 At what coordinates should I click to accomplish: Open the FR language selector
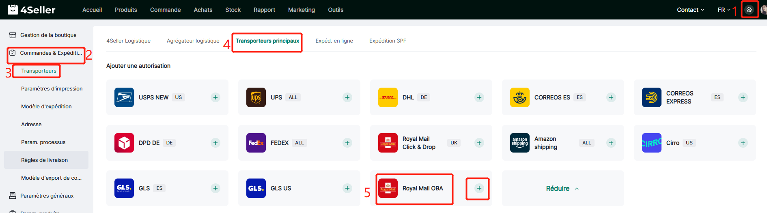coord(724,10)
